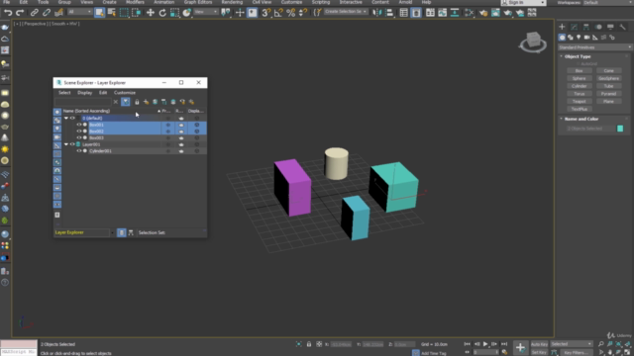Click Create New Layer icon in Layer Explorer
The image size is (634, 356).
tap(146, 102)
